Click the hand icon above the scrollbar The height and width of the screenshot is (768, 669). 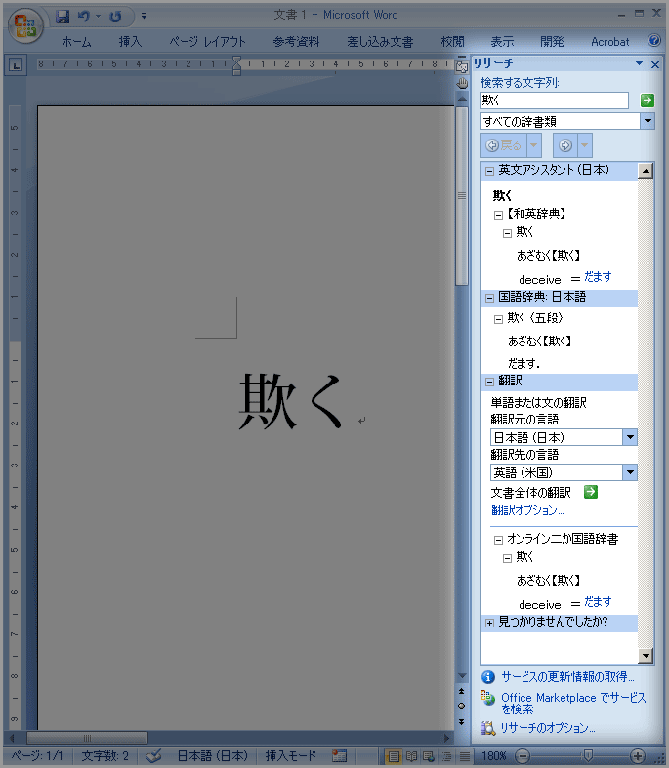462,83
